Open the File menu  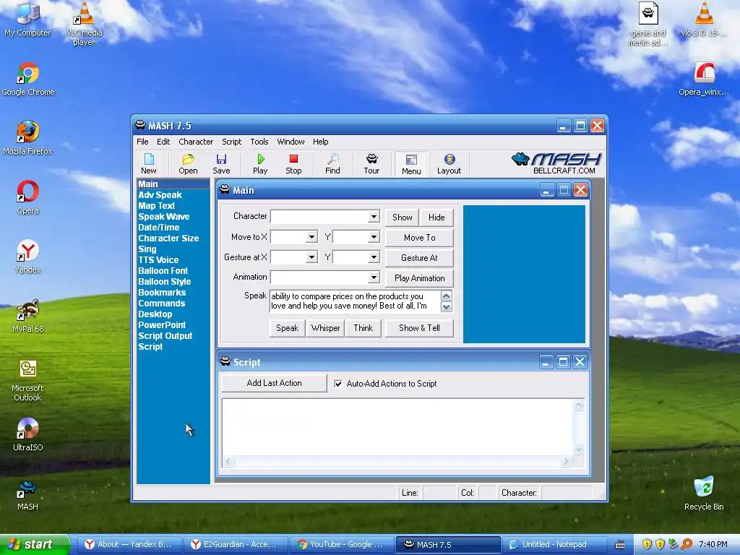[x=142, y=142]
